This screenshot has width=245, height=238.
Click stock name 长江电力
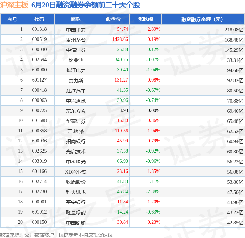(x=76, y=70)
